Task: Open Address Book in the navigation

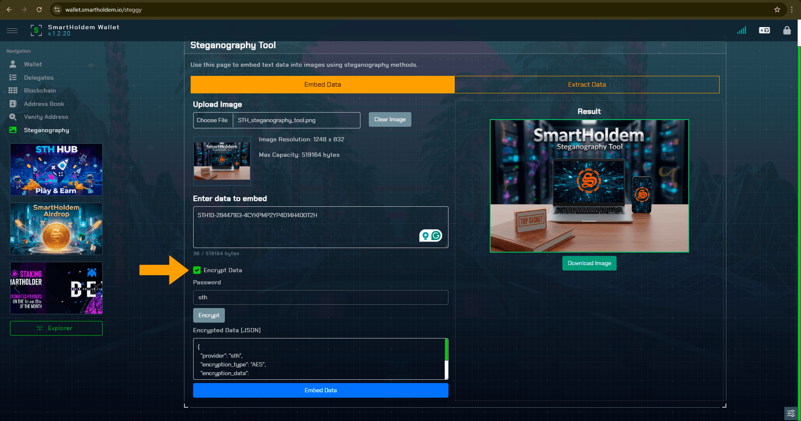Action: (44, 104)
